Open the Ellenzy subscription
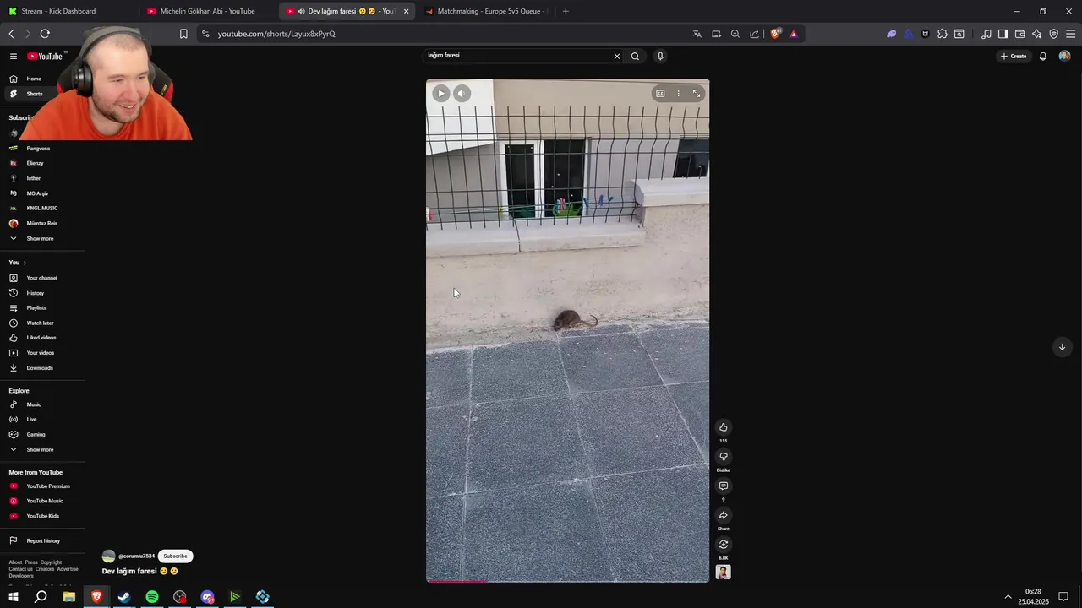 point(35,163)
